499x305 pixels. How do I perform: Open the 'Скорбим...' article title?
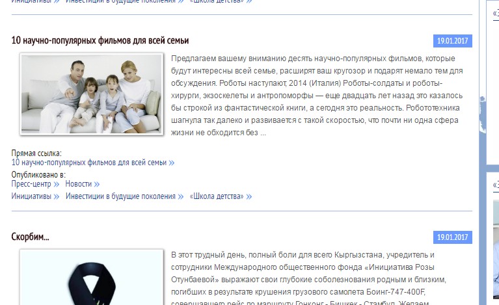(x=30, y=237)
